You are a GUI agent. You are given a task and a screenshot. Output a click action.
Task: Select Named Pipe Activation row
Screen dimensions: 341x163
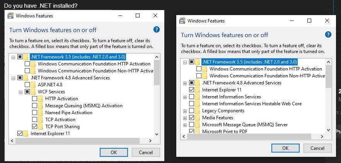[x=69, y=113]
